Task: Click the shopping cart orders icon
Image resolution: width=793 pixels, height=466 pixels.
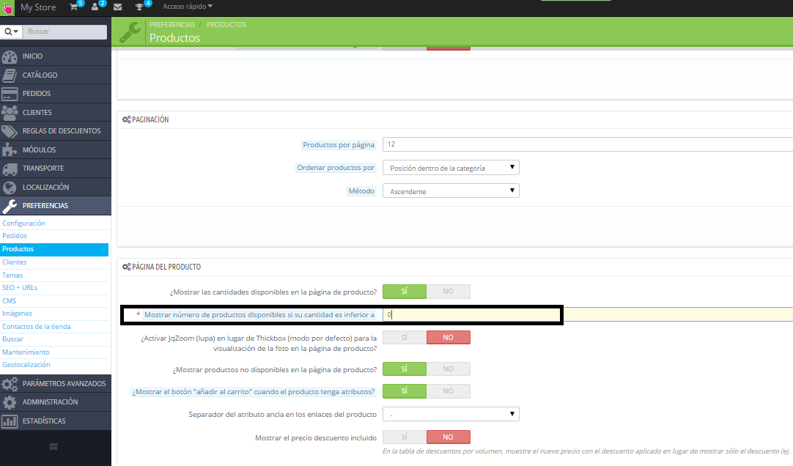Action: [x=74, y=7]
